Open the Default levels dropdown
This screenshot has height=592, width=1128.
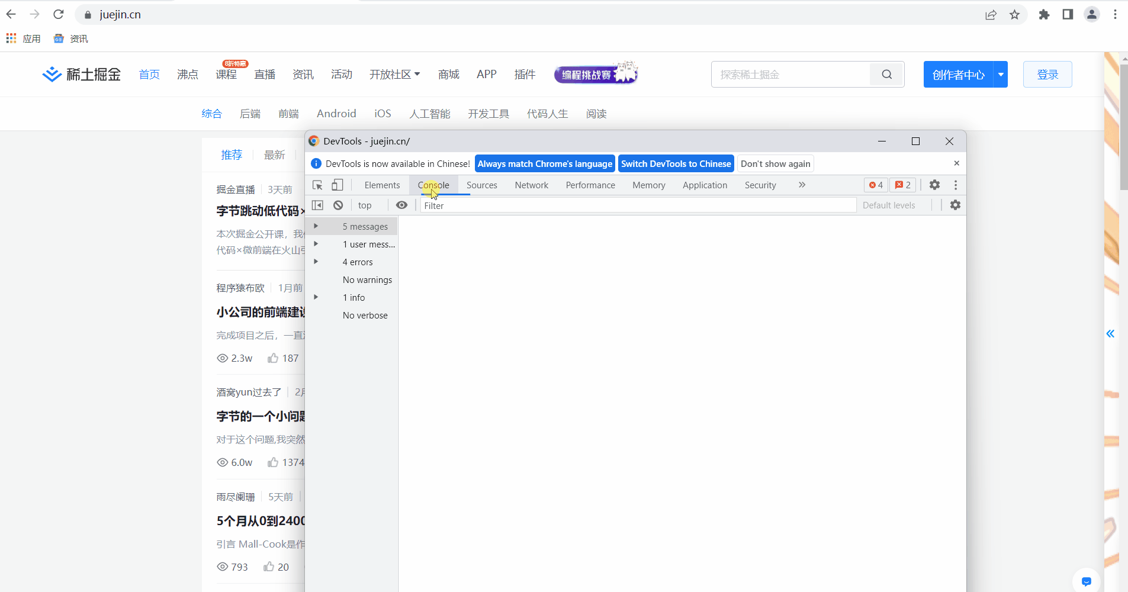coord(889,205)
